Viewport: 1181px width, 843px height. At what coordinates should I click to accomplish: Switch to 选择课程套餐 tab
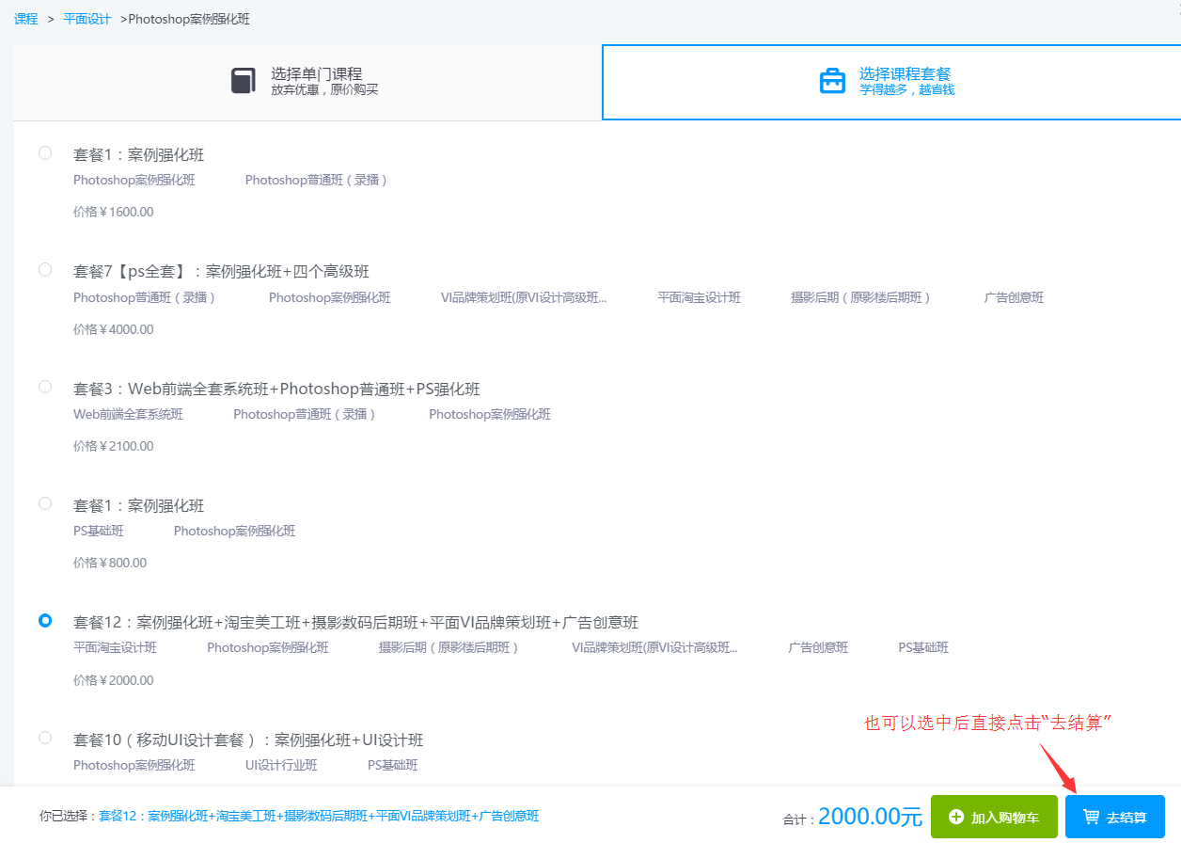[905, 82]
